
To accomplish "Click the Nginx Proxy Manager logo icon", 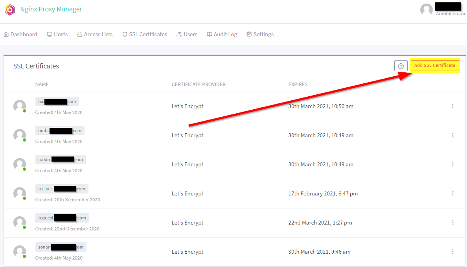I will (x=10, y=9).
